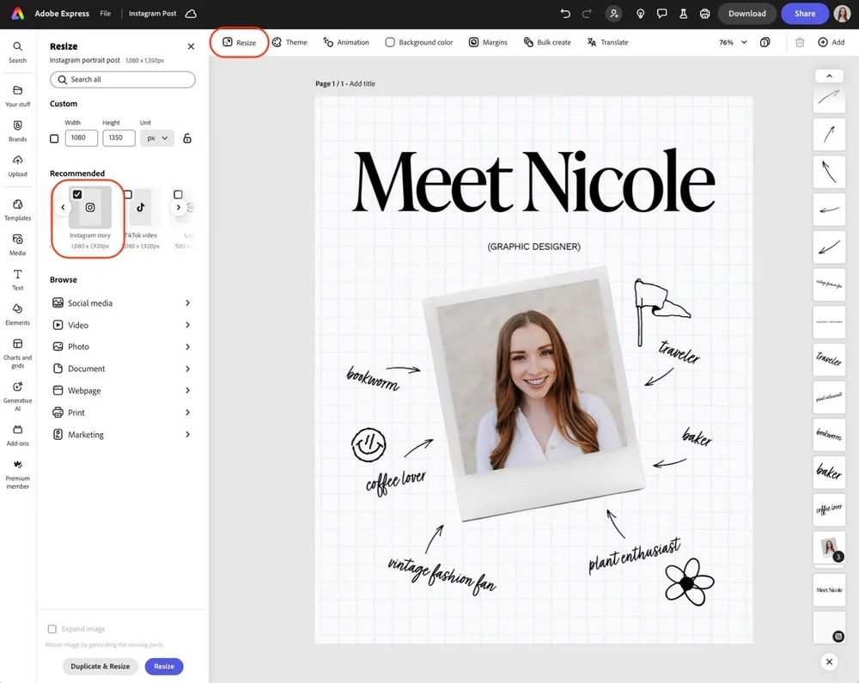Enable the Expand image checkbox
Screen dimensions: 859x683
point(52,629)
